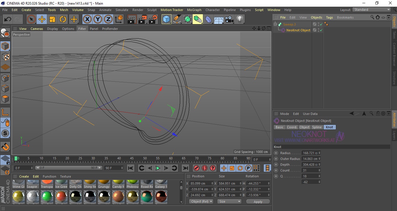Open the Camera object icon
The image size is (397, 211).
(x=229, y=19)
